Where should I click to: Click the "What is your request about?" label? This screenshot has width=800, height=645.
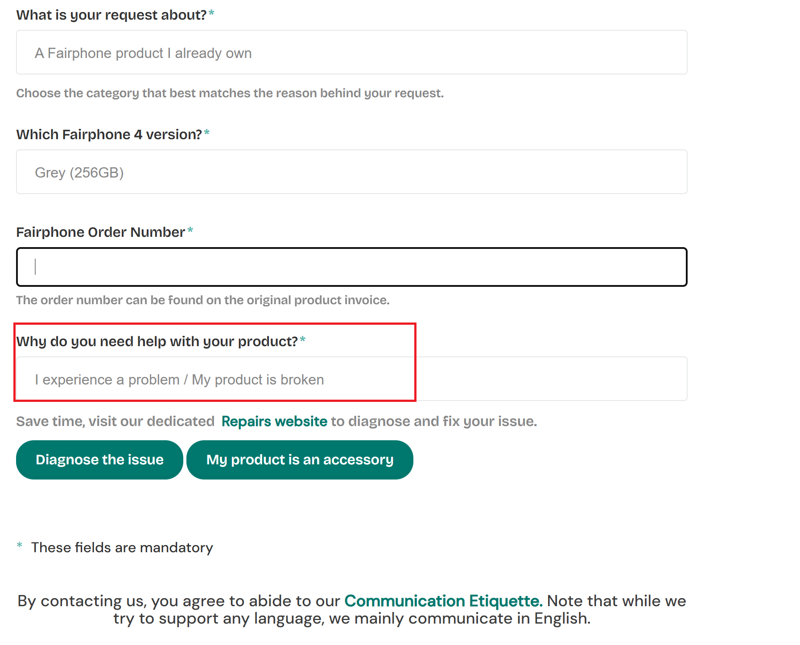click(111, 15)
